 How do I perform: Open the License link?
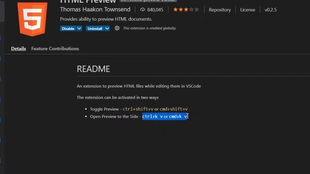coord(248,10)
